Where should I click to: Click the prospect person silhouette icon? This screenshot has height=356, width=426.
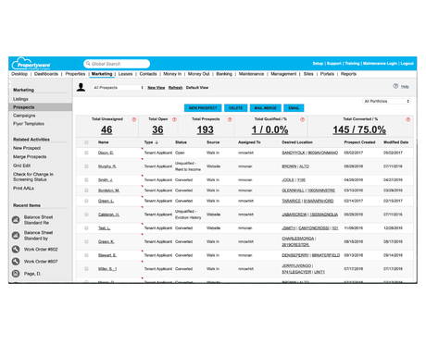(x=81, y=87)
